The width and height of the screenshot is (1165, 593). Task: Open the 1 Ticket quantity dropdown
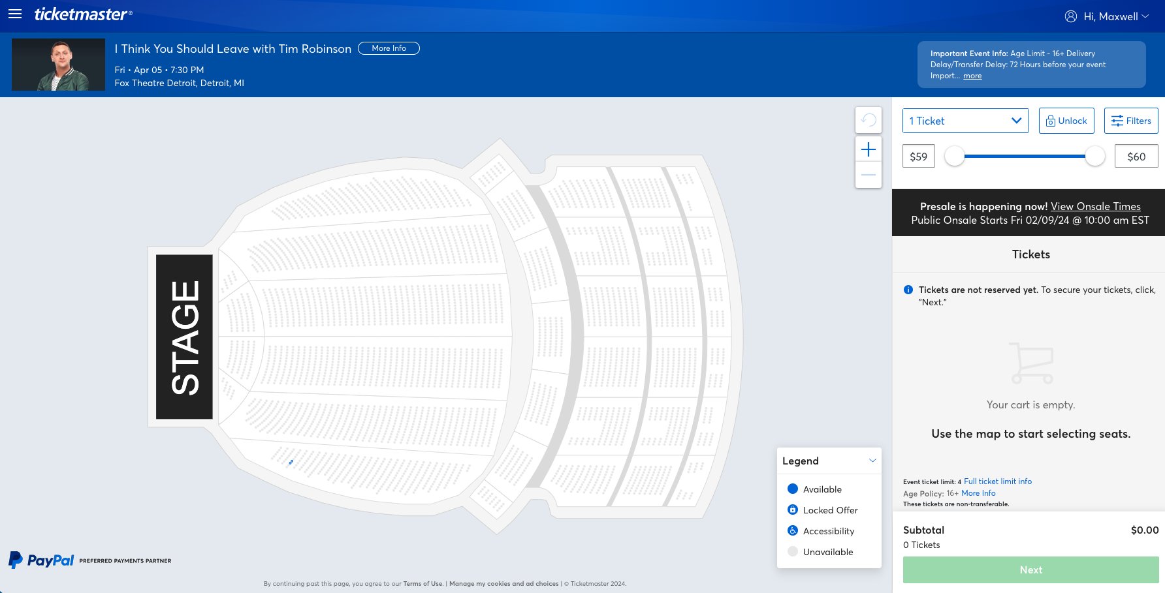(965, 121)
